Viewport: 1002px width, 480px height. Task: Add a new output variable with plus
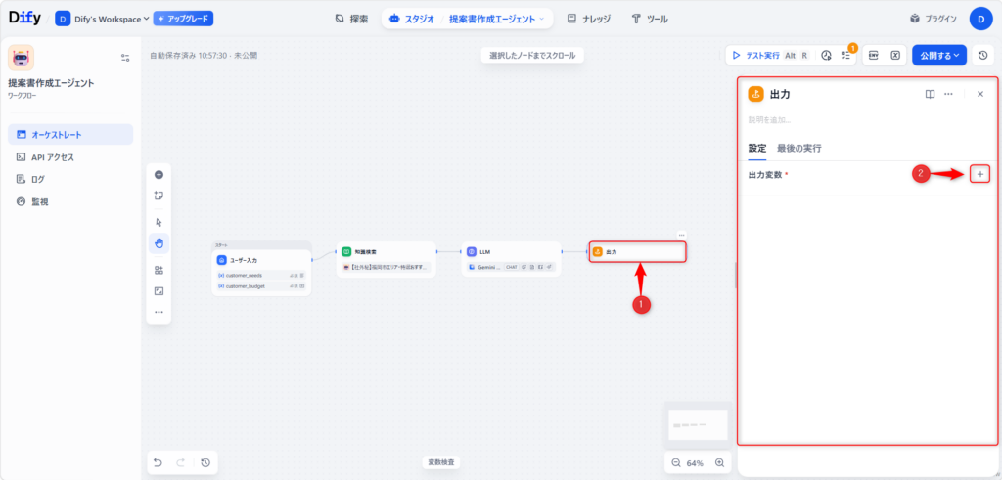[980, 174]
